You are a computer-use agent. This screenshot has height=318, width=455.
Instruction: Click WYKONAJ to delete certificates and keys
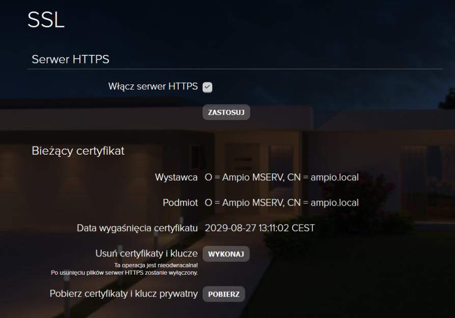226,254
